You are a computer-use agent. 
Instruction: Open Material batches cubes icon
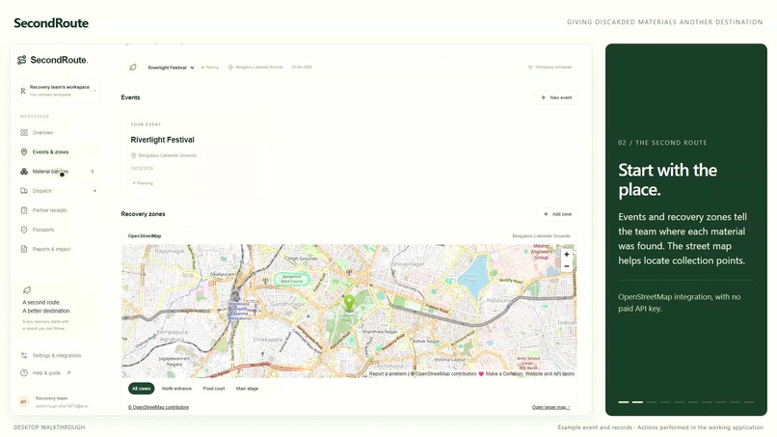coord(24,171)
